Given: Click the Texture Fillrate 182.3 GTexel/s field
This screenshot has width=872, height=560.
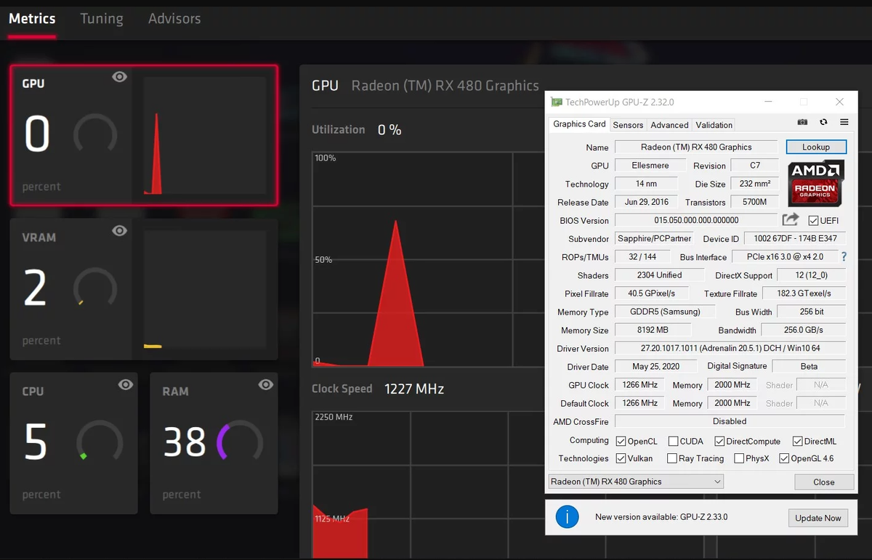Looking at the screenshot, I should [x=804, y=293].
